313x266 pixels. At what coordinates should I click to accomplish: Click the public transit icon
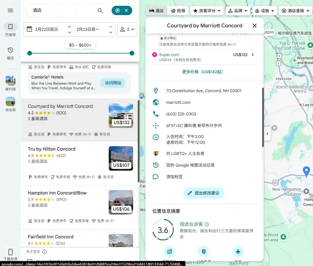coord(203,251)
